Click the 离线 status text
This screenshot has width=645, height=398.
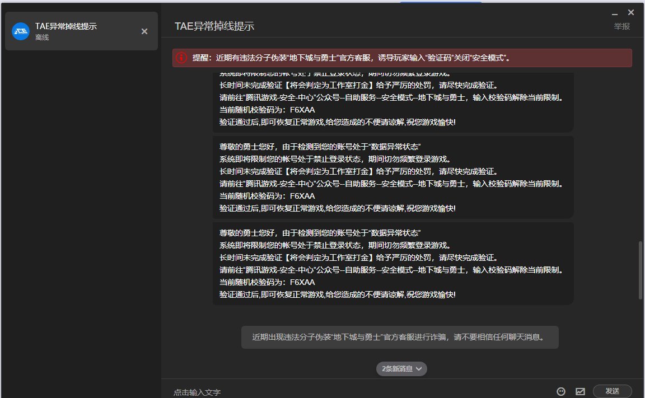pos(42,38)
